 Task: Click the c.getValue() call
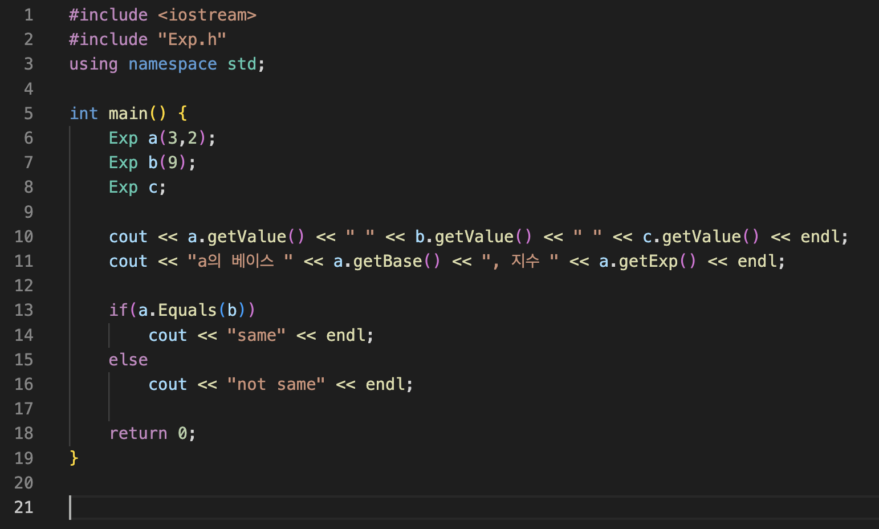click(x=701, y=237)
